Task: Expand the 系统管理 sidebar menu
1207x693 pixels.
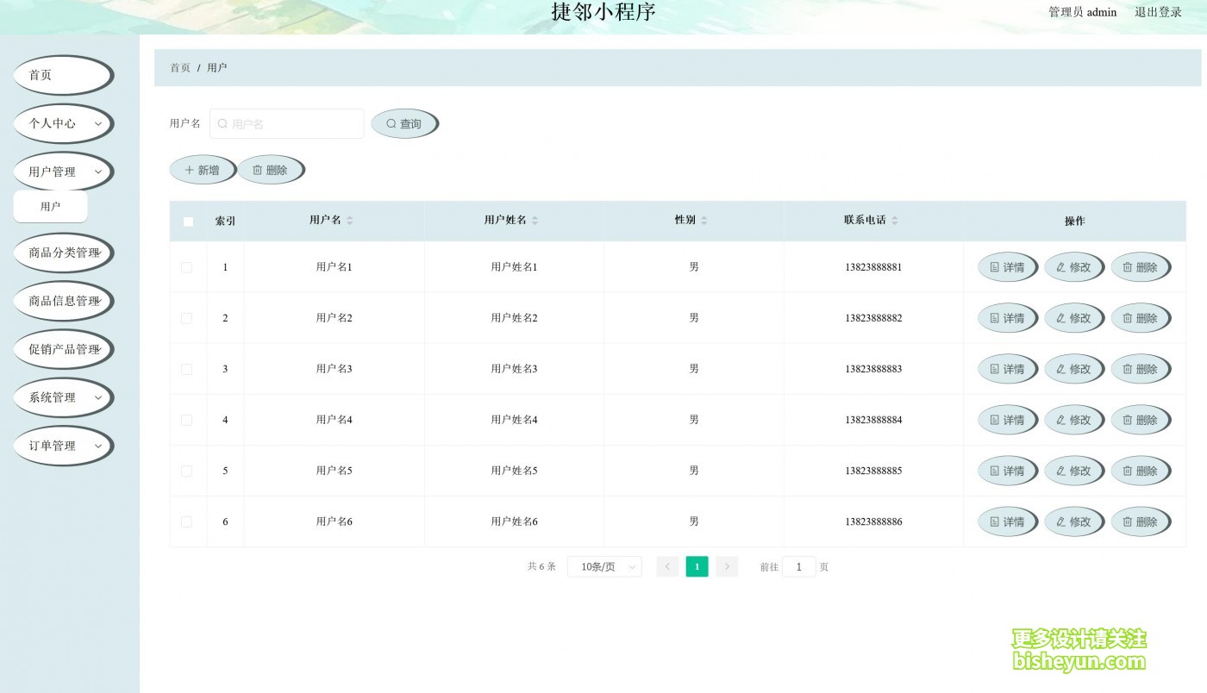Action: tap(63, 397)
